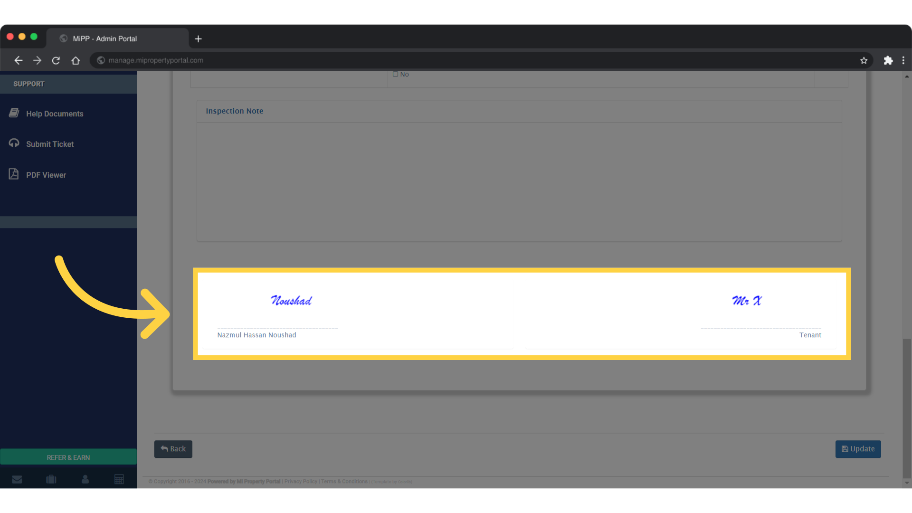
Task: Open a new browser tab with plus button
Action: [198, 38]
